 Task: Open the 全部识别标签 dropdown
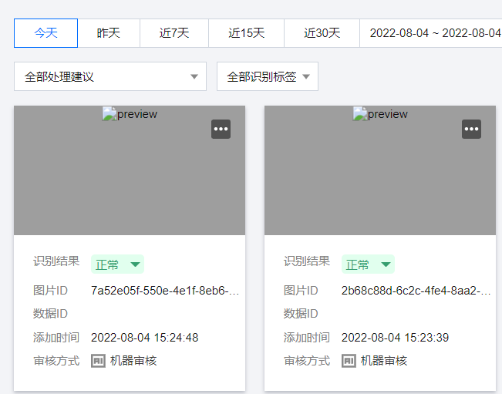click(268, 76)
